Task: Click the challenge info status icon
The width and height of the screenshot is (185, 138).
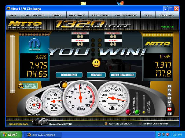Action: (x=140, y=124)
